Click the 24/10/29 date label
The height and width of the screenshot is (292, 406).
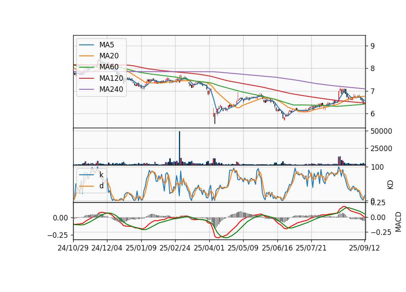coord(73,248)
